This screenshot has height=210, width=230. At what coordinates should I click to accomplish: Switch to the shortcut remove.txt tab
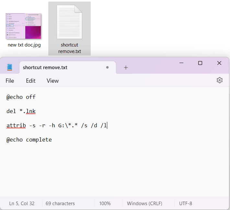(x=45, y=68)
